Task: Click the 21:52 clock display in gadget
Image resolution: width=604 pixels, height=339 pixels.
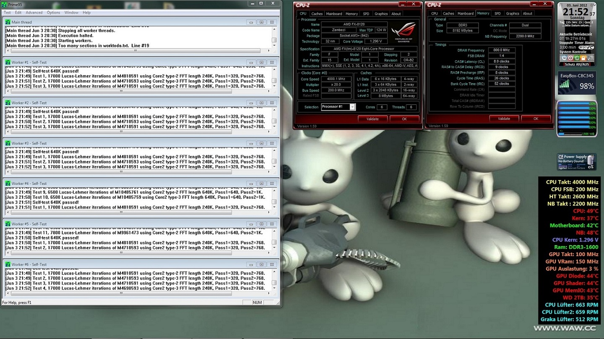Action: (x=575, y=13)
